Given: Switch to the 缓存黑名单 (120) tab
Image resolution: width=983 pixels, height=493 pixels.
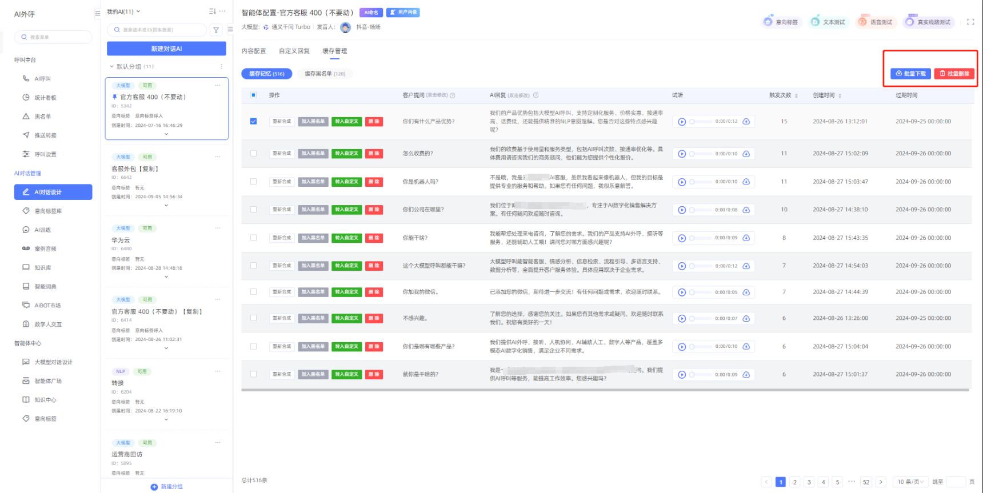Looking at the screenshot, I should 325,74.
